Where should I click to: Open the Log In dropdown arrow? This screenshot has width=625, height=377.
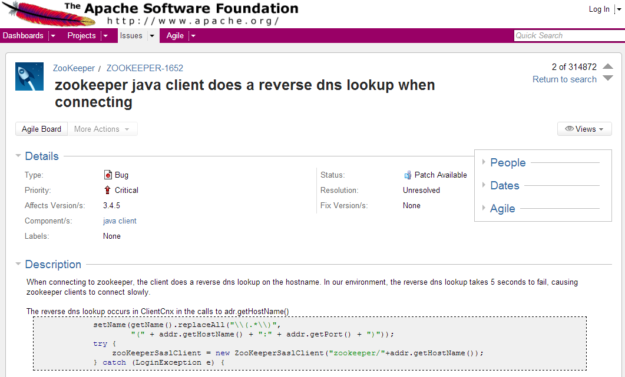point(619,9)
